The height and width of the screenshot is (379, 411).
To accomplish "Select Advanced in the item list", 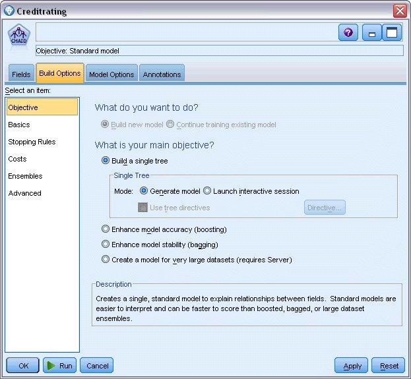I will 42,193.
